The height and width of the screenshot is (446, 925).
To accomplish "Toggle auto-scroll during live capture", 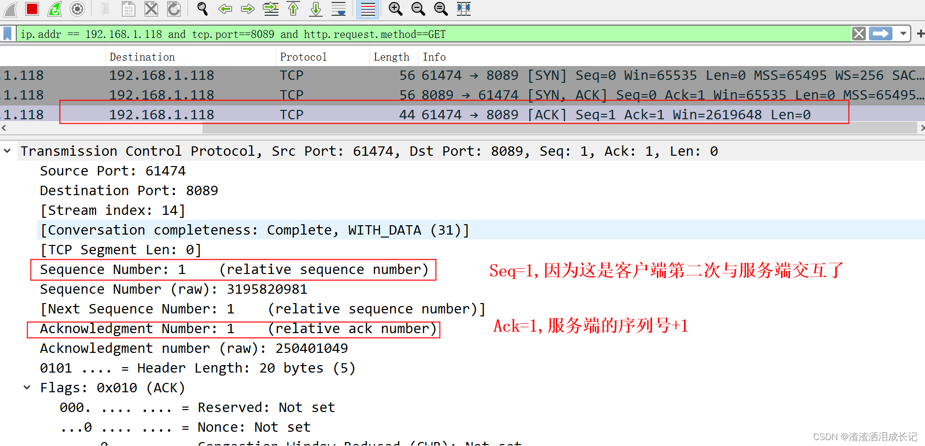I will click(x=339, y=9).
